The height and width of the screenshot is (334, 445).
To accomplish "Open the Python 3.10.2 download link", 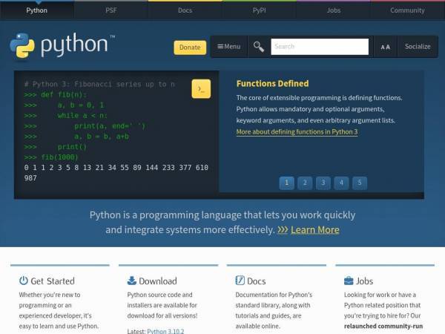I will pos(165,331).
